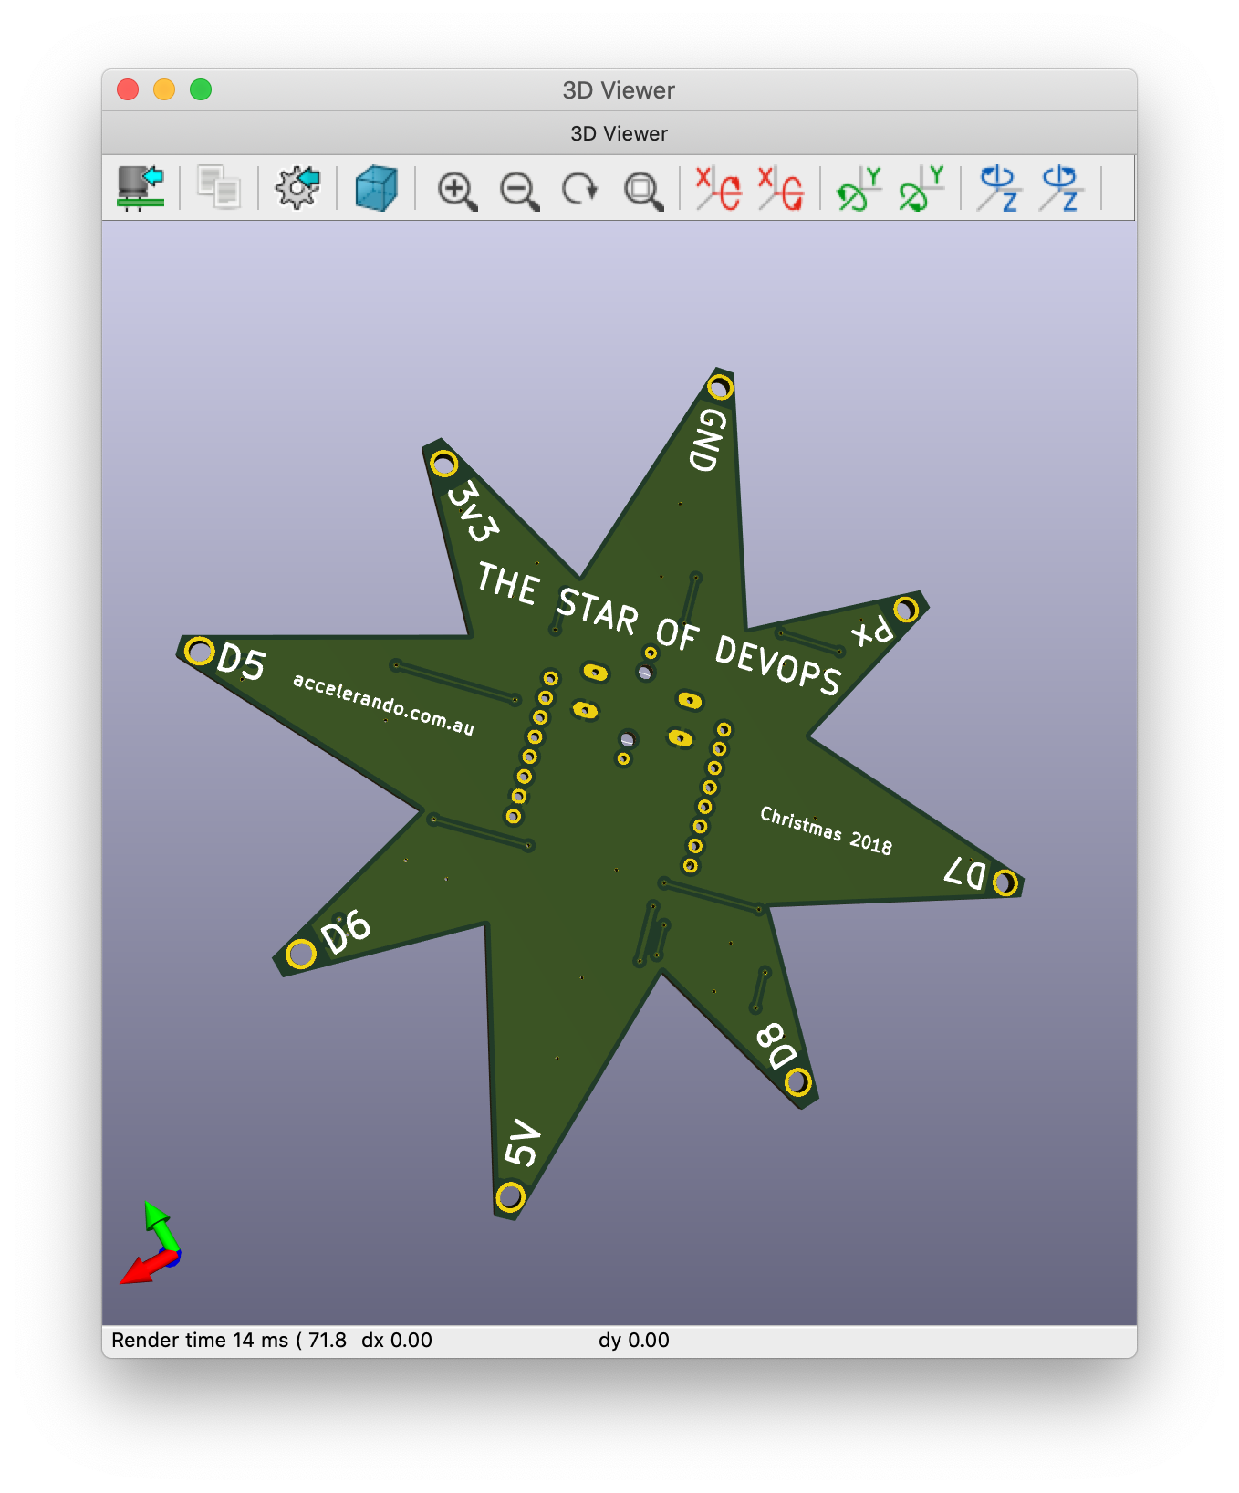Click the D5 label on the board
The image size is (1239, 1493).
pyautogui.click(x=241, y=662)
